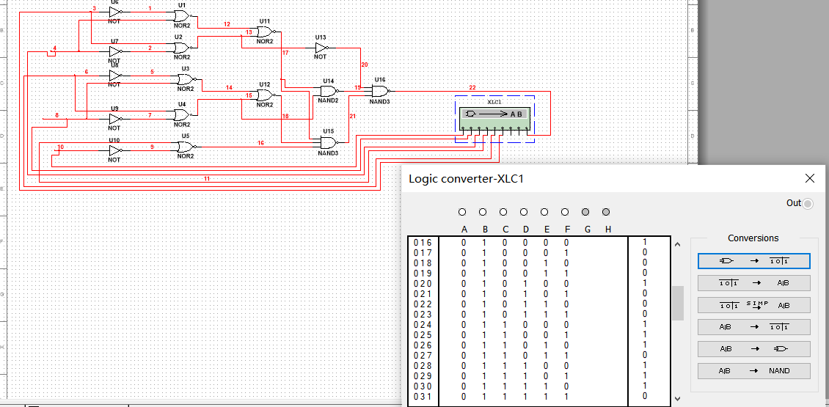Viewport: 829px width, 407px height.
Task: Click the Out terminal indicator
Action: tap(808, 204)
